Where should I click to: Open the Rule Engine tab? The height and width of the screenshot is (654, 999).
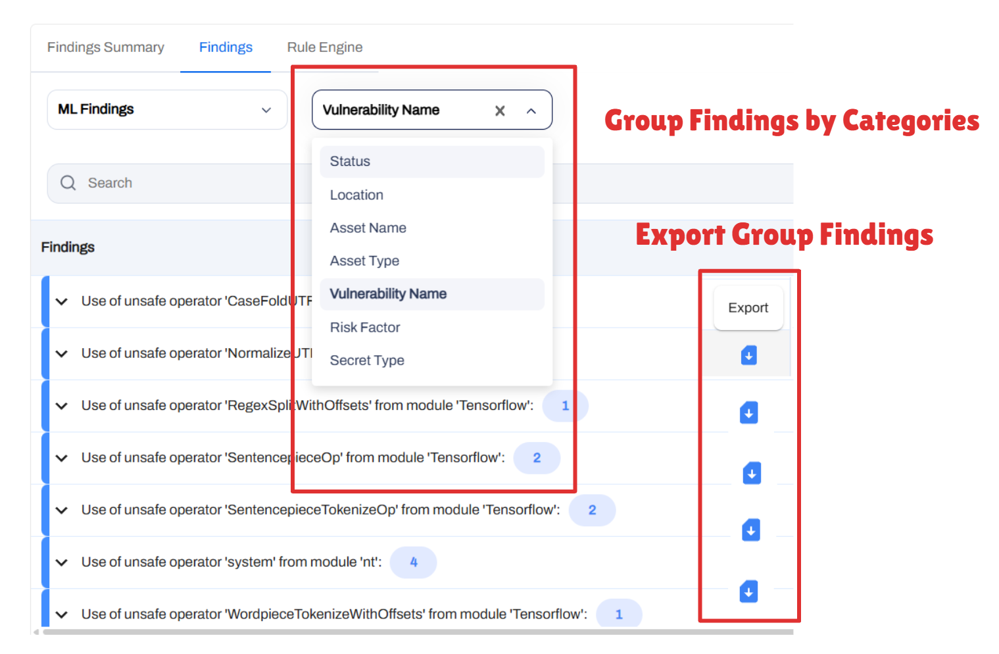(x=325, y=47)
